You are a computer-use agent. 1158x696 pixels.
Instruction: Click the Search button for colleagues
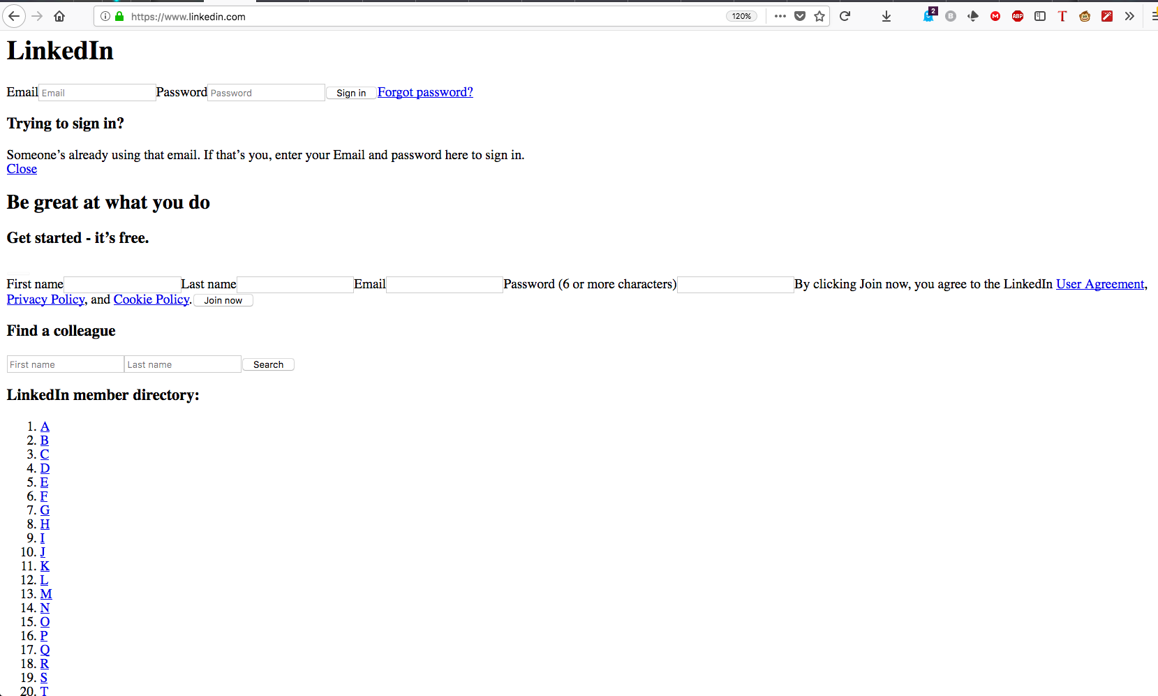coord(268,364)
